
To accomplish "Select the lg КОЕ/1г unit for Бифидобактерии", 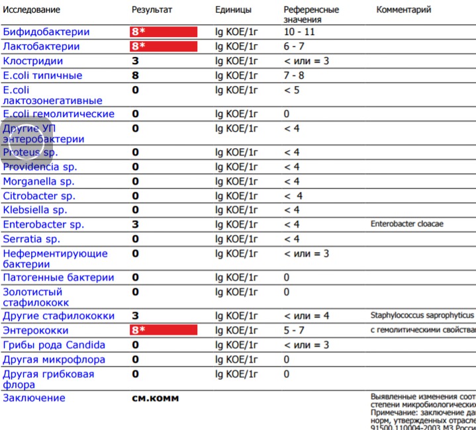I will pos(236,32).
